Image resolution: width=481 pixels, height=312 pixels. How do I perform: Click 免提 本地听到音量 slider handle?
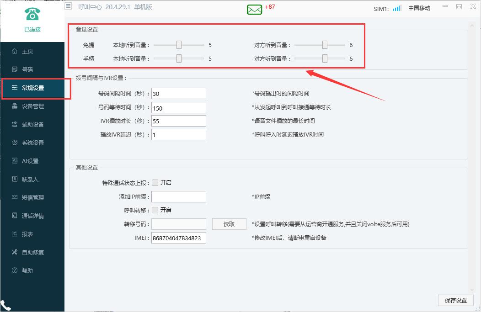pyautogui.click(x=179, y=45)
